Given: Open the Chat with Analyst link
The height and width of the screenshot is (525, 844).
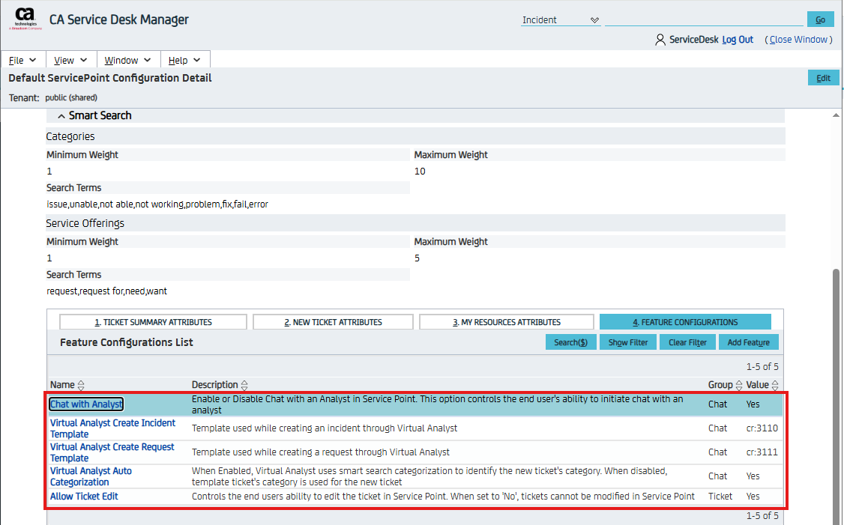Looking at the screenshot, I should click(x=86, y=404).
